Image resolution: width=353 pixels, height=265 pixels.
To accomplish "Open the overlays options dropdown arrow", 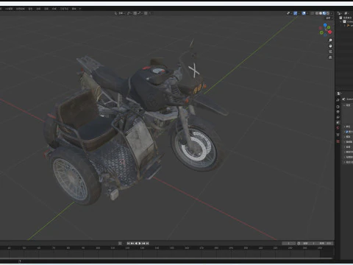I will coord(307,13).
